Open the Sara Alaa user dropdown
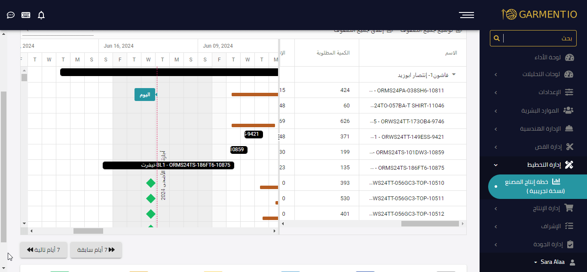The image size is (587, 272). point(549,262)
